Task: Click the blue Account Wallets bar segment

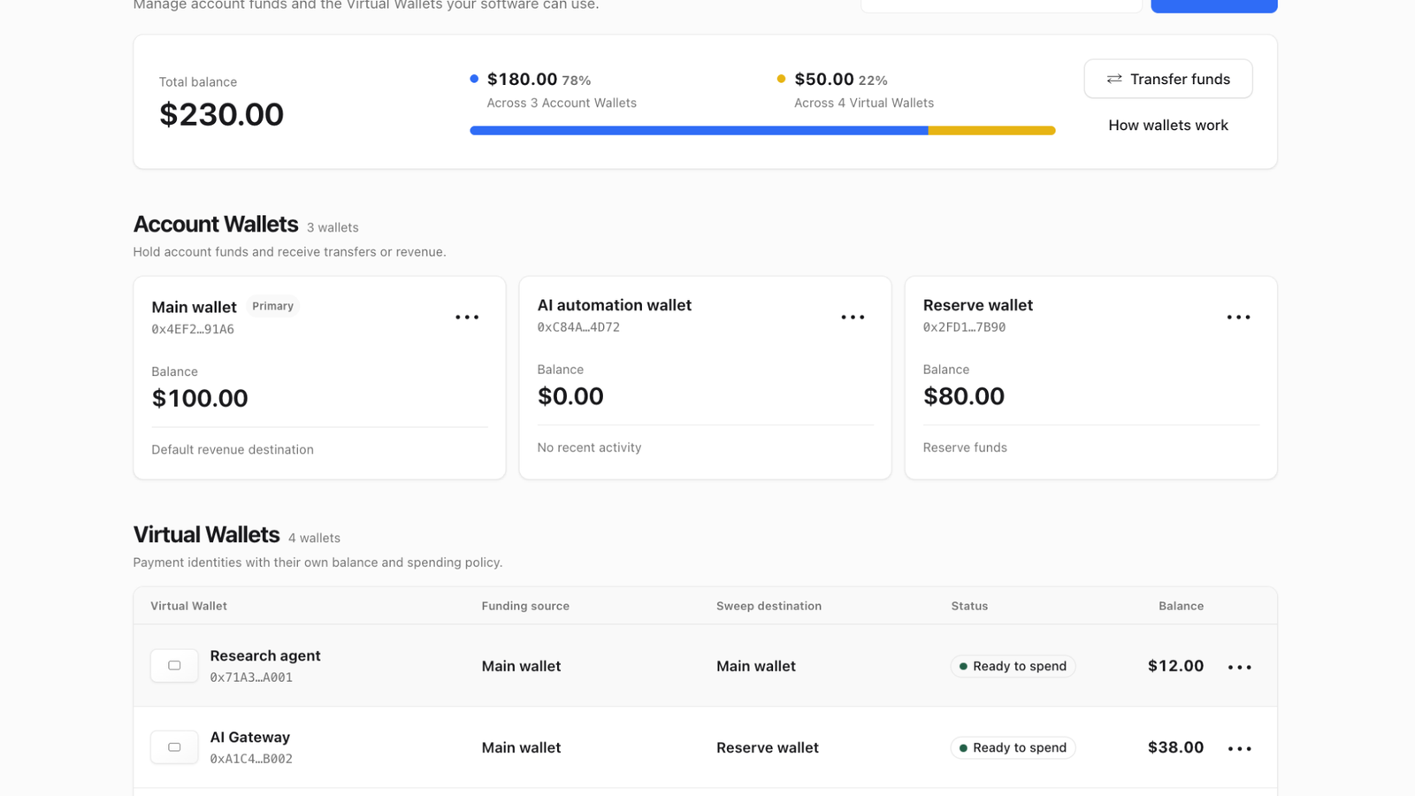Action: pyautogui.click(x=699, y=131)
